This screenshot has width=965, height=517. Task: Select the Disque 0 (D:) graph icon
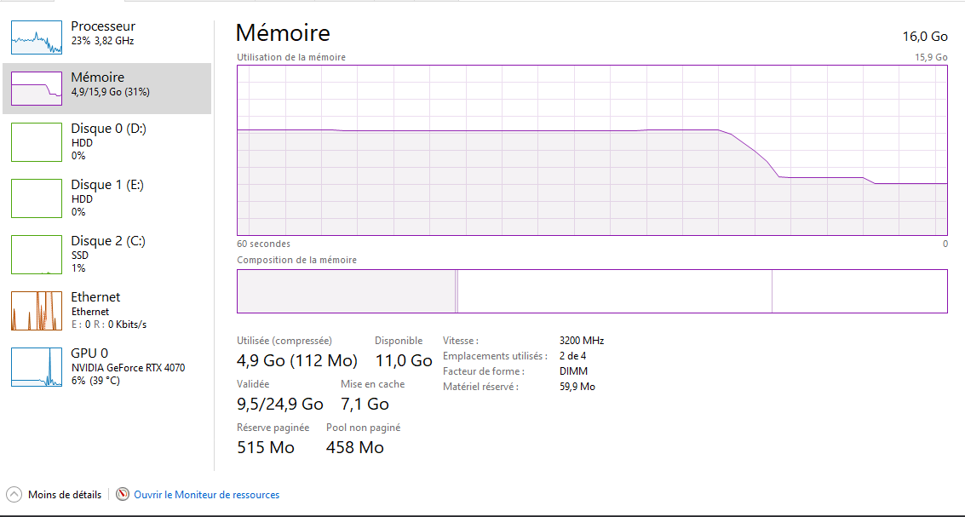coord(37,142)
